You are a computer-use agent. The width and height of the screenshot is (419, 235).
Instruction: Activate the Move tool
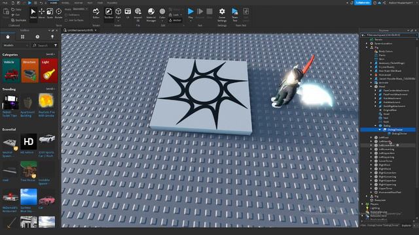point(41,14)
